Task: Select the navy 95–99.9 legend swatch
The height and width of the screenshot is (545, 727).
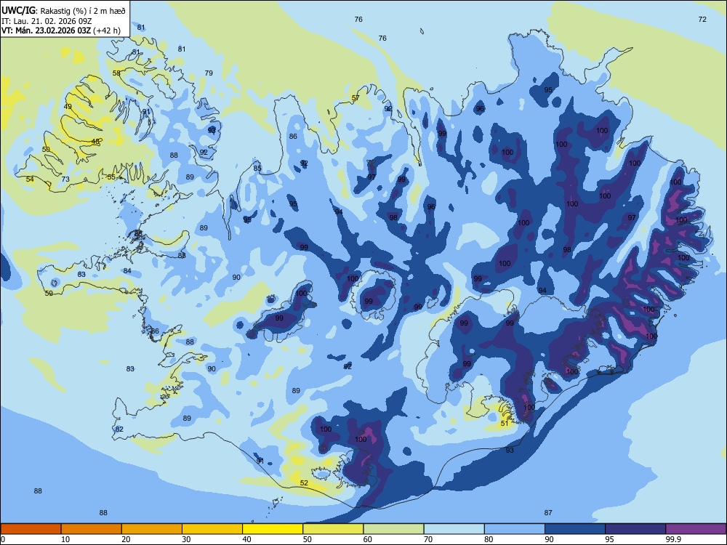Action: pyautogui.click(x=635, y=529)
